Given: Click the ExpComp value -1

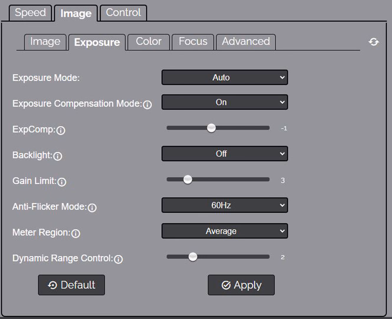Looking at the screenshot, I should (x=284, y=128).
